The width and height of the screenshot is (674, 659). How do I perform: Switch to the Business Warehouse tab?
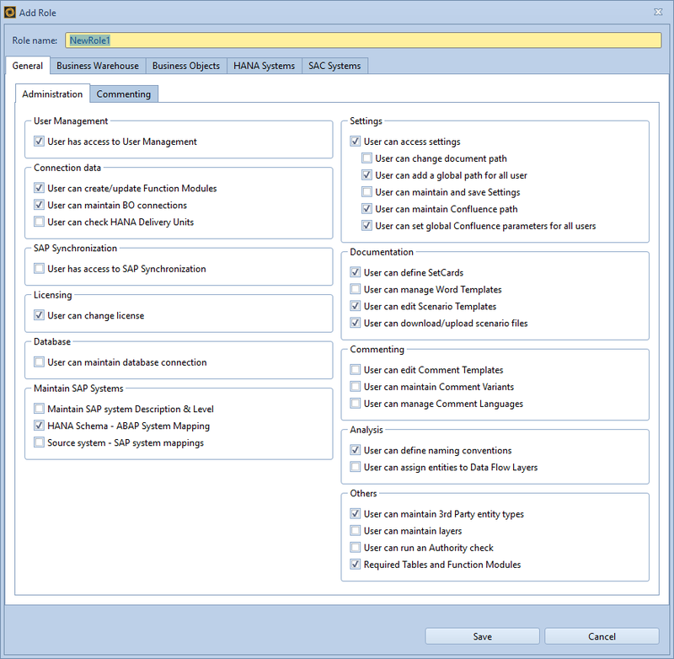pyautogui.click(x=97, y=65)
